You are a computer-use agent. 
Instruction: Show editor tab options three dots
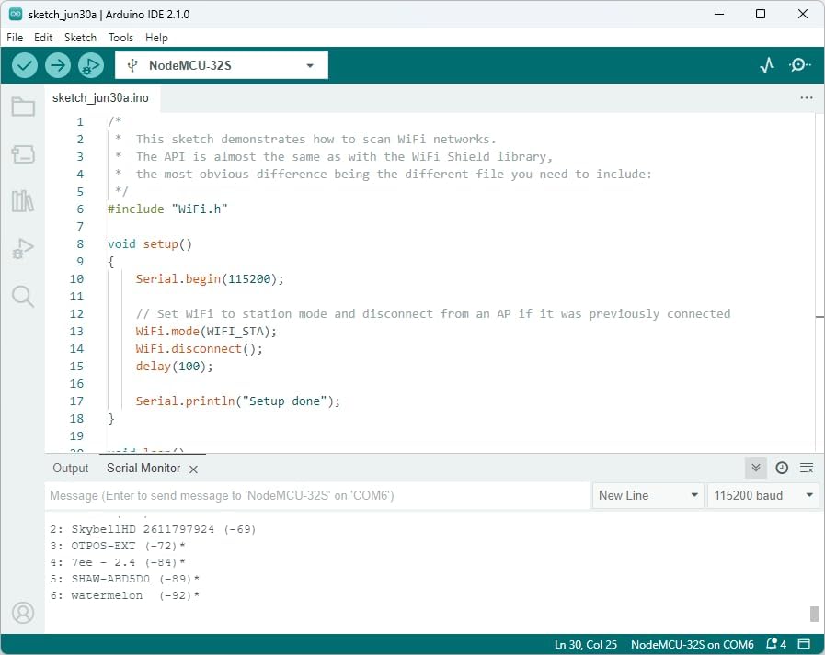coord(806,97)
